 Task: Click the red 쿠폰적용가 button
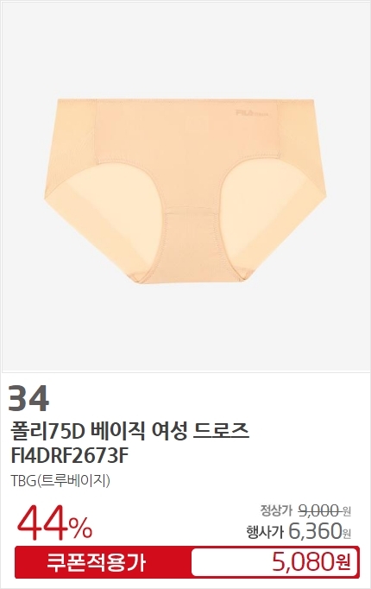96,562
